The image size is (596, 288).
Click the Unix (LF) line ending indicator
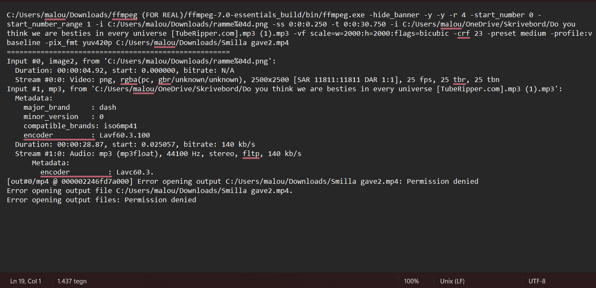coord(452,281)
